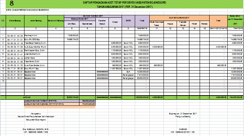This screenshot has width=244, height=136.
Task: Click the 'Reklas' header cell
Action: 204,24
